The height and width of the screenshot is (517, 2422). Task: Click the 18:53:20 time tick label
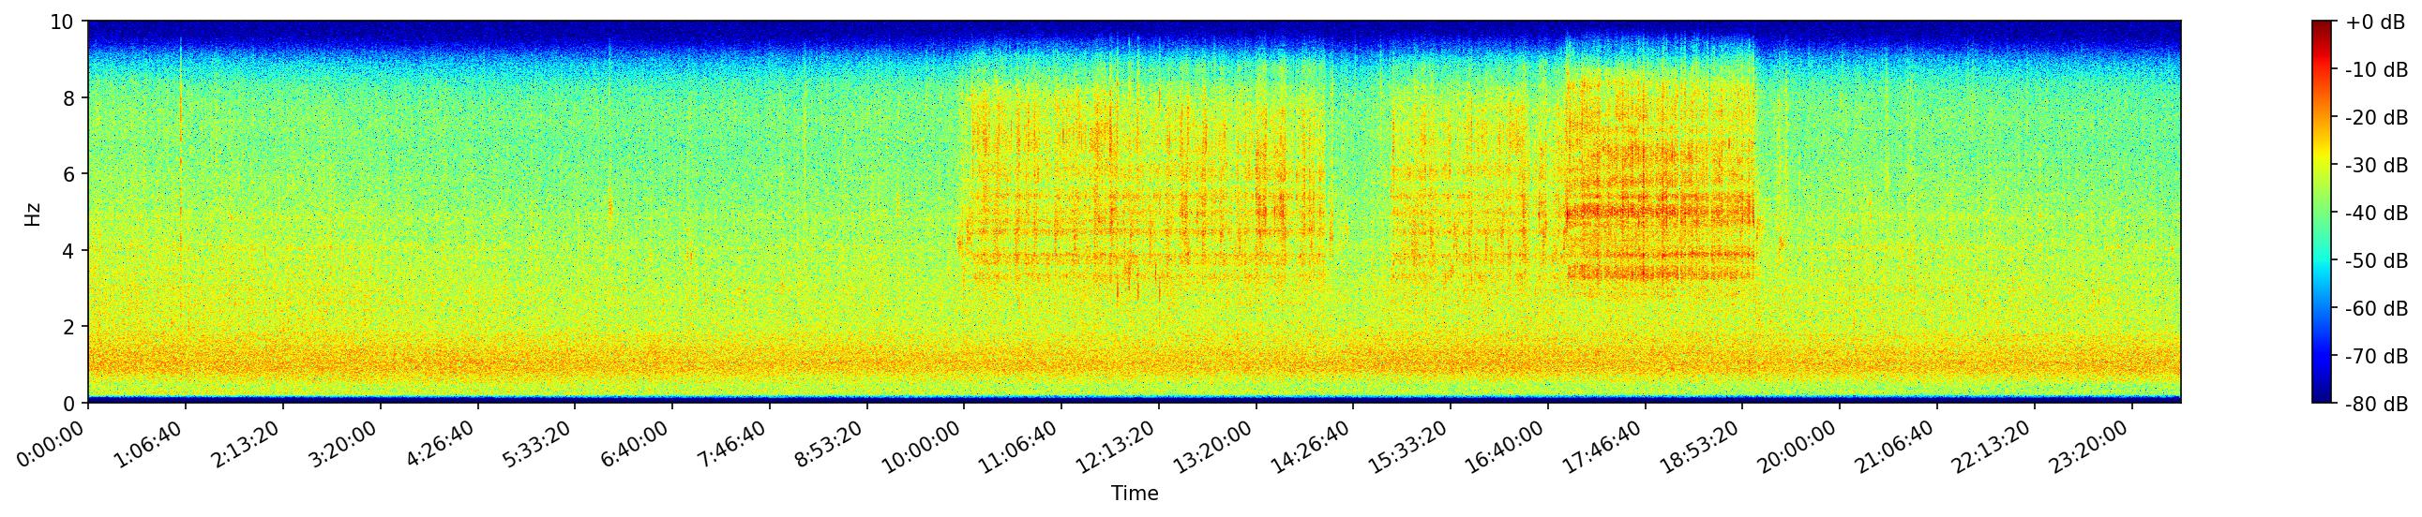click(1706, 446)
